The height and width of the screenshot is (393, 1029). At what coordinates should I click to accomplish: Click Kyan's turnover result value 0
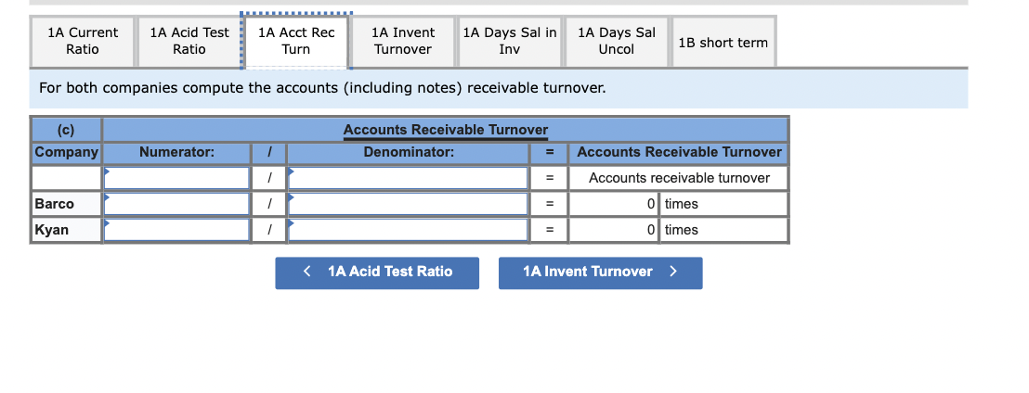[x=614, y=230]
